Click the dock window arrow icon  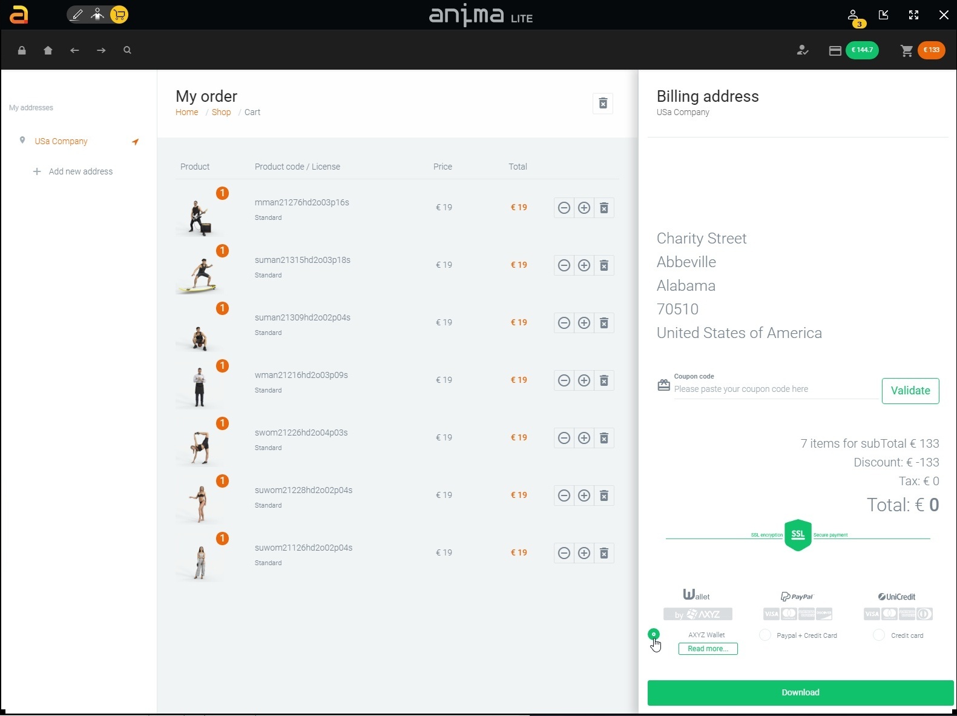click(x=883, y=15)
